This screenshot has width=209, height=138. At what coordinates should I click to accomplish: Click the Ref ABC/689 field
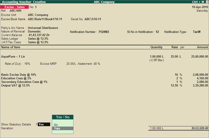click(x=16, y=11)
